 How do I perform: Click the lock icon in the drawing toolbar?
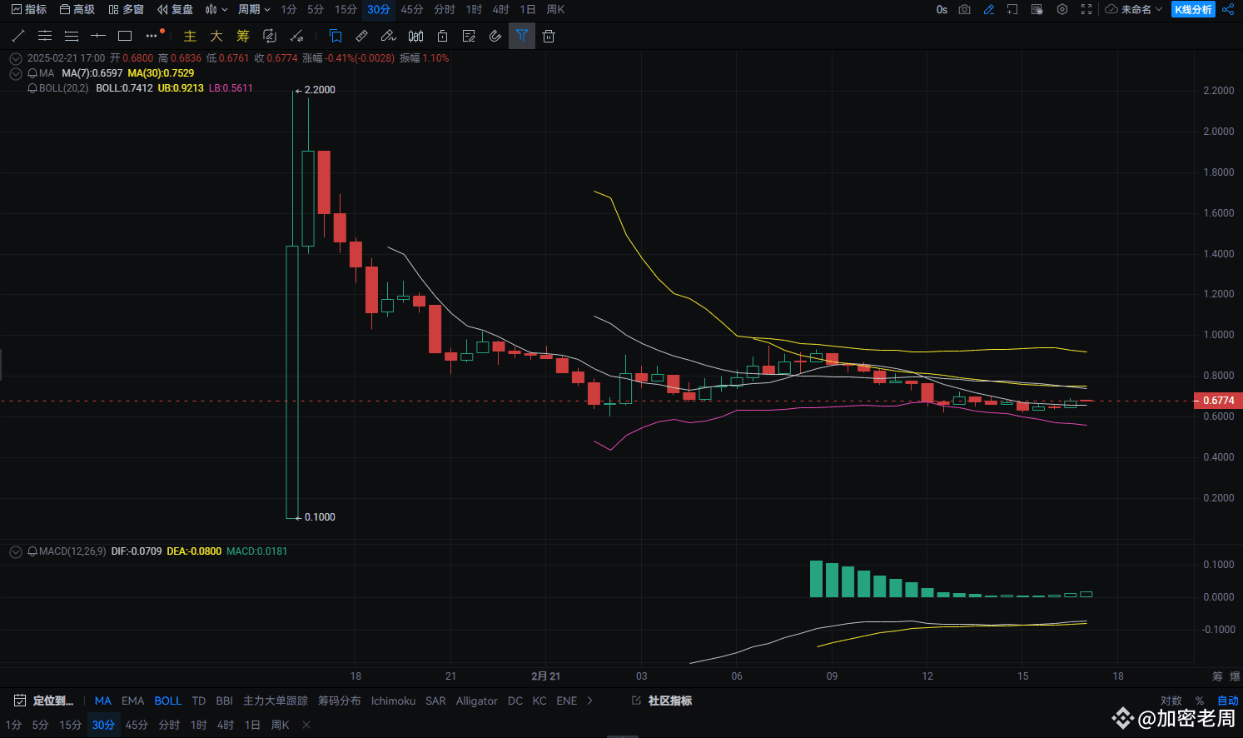(443, 36)
